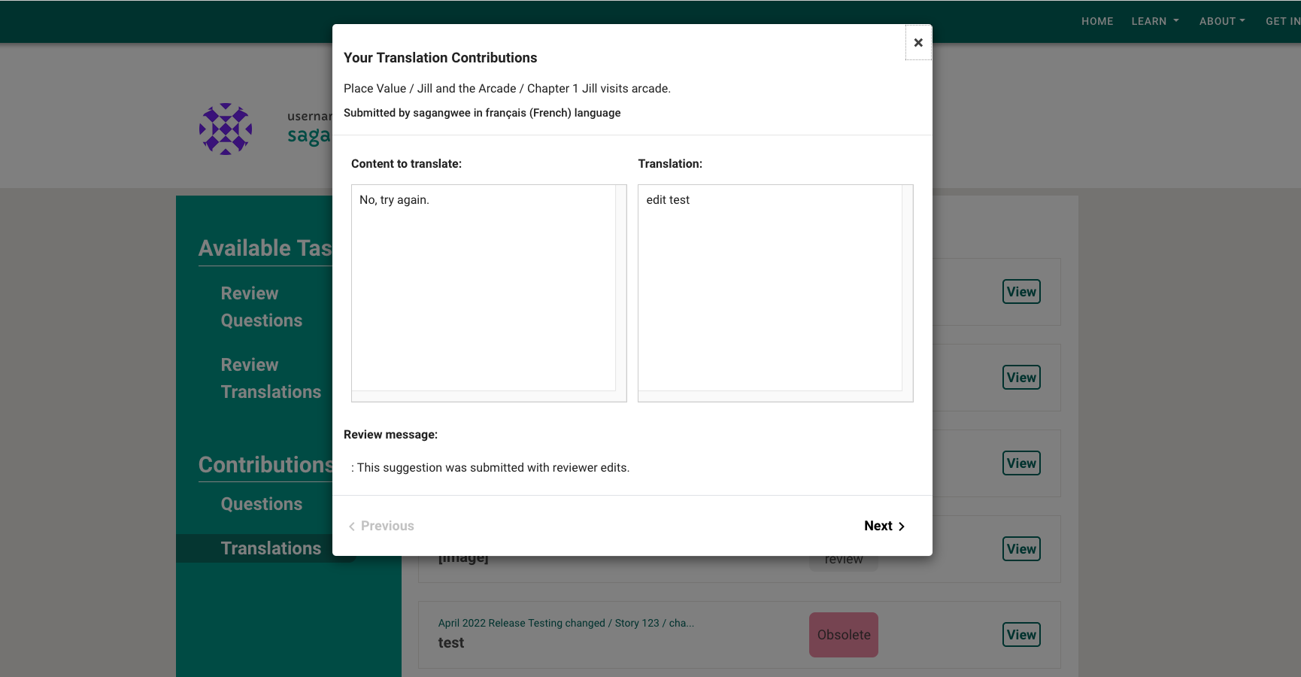This screenshot has height=677, width=1301.
Task: Click the Previous chevron arrow
Action: coord(351,526)
